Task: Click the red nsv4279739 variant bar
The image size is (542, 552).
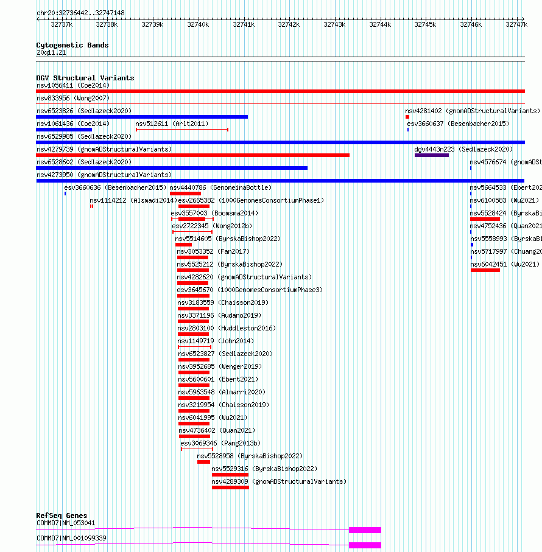Action: click(x=192, y=155)
